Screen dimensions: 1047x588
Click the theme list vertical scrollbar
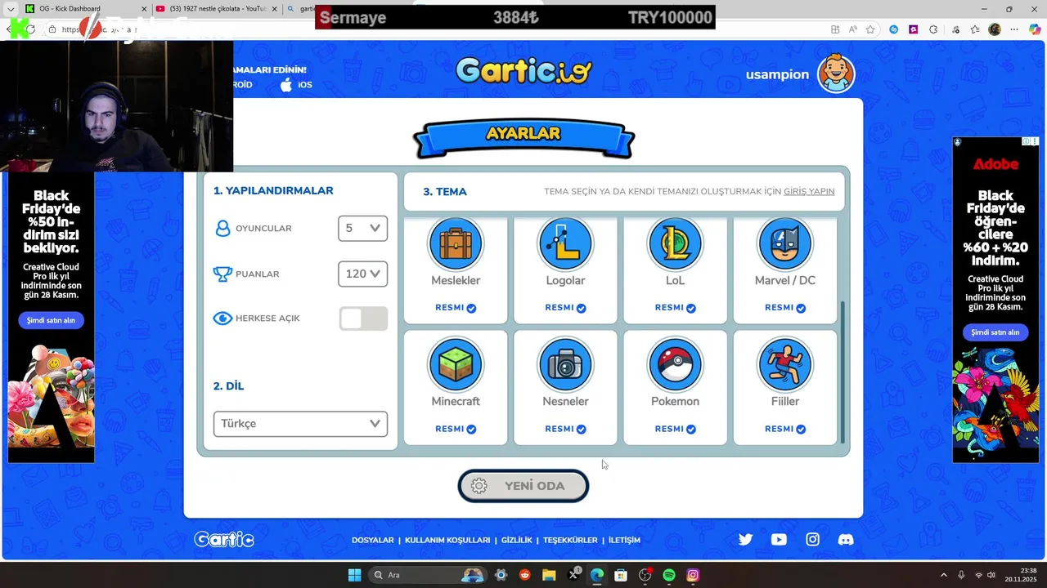pyautogui.click(x=843, y=372)
